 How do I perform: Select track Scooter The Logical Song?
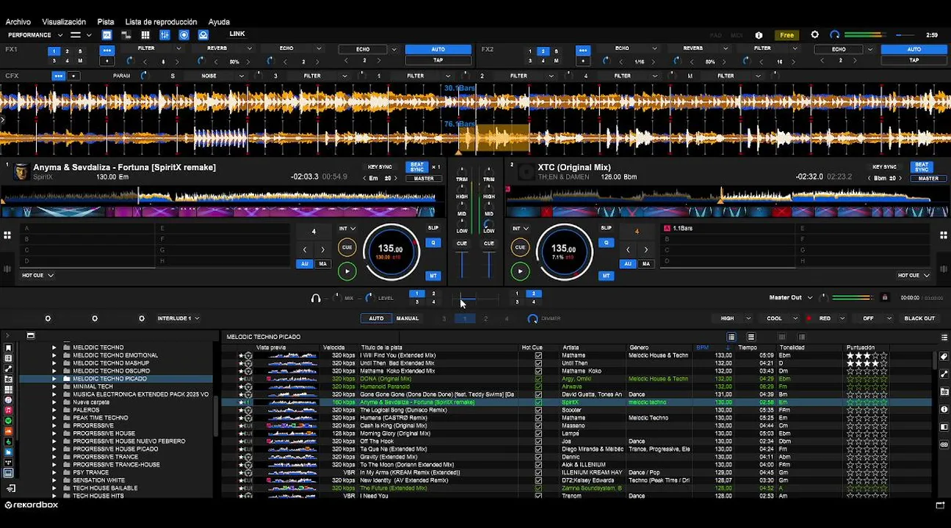576,410
